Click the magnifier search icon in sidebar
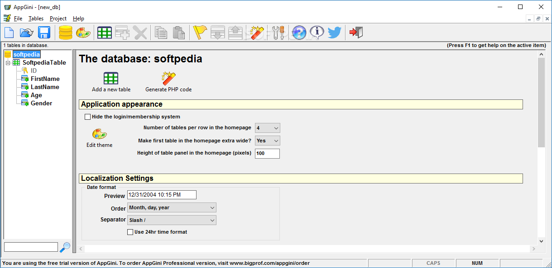The height and width of the screenshot is (268, 552). point(65,247)
